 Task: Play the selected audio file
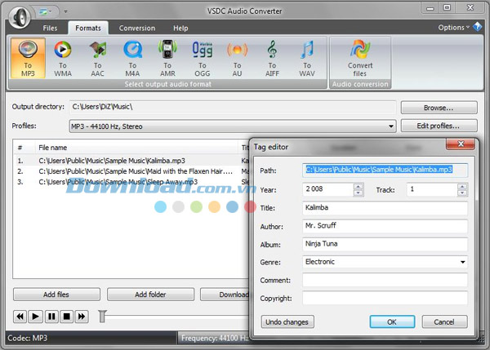click(x=35, y=317)
